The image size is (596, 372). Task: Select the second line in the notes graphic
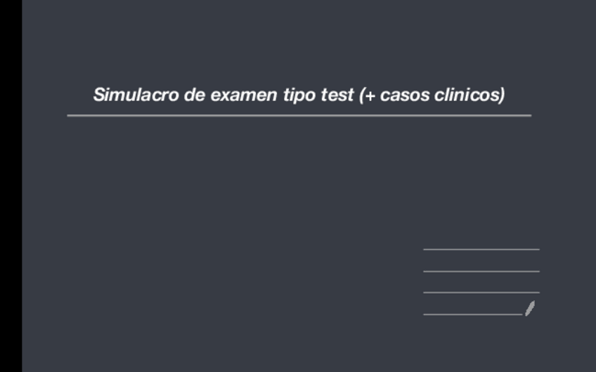pos(481,271)
